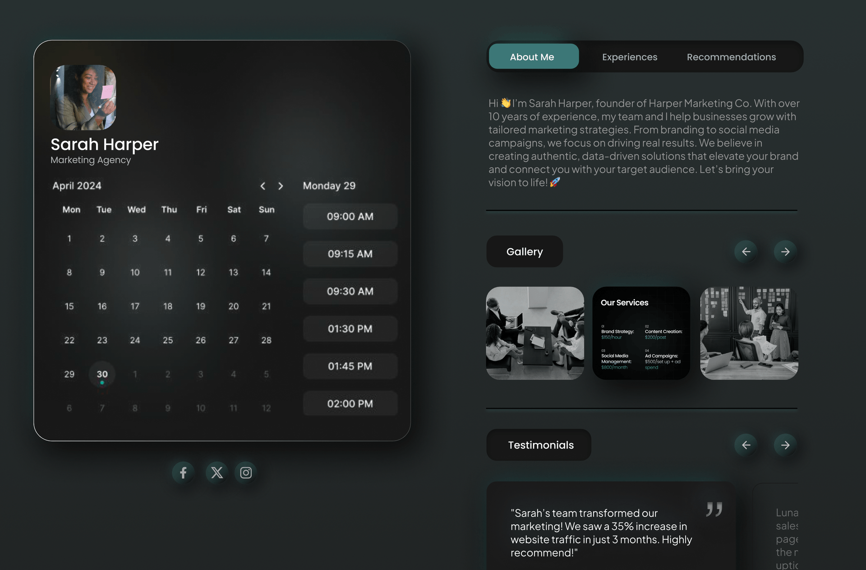Go to next month in calendar
Screen dimensions: 866x570
(281, 186)
